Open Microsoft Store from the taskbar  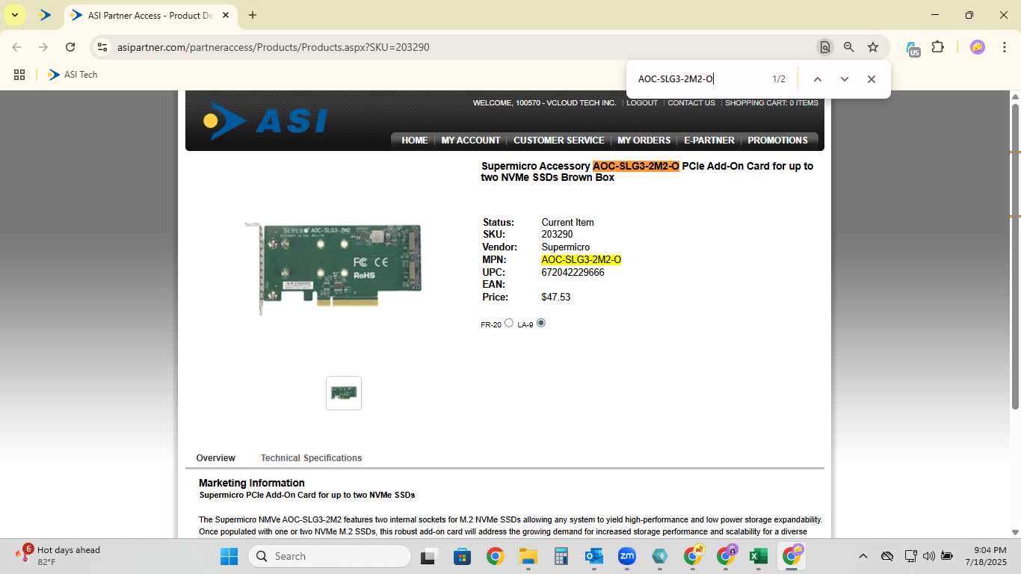coord(462,556)
